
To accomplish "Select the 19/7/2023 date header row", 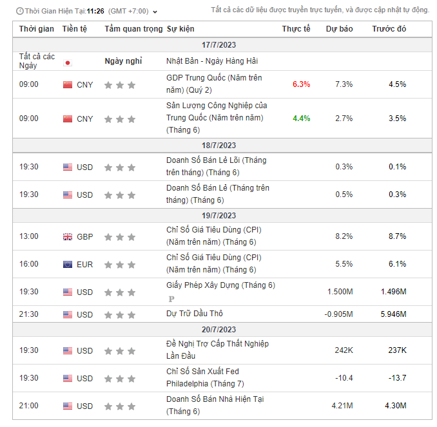I will point(218,216).
